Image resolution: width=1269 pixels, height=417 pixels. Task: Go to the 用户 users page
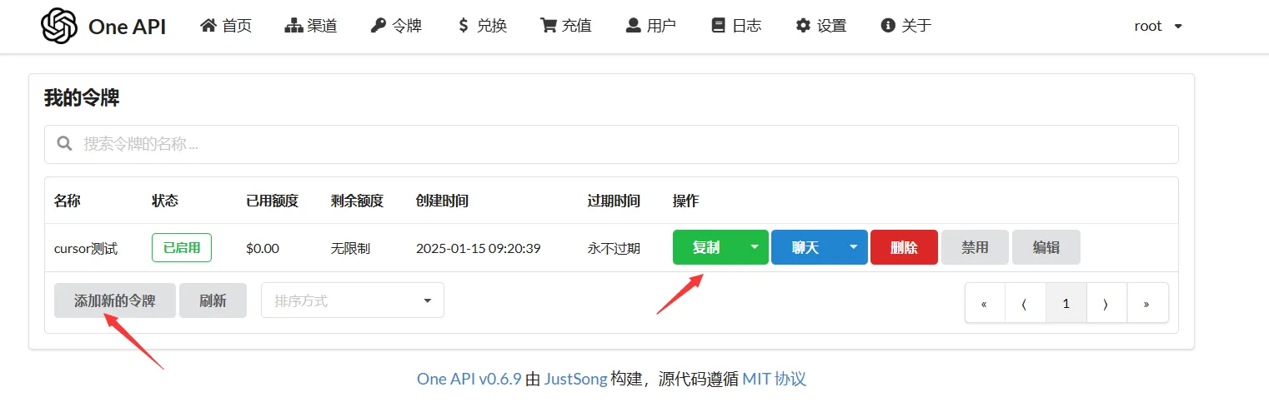tap(650, 26)
